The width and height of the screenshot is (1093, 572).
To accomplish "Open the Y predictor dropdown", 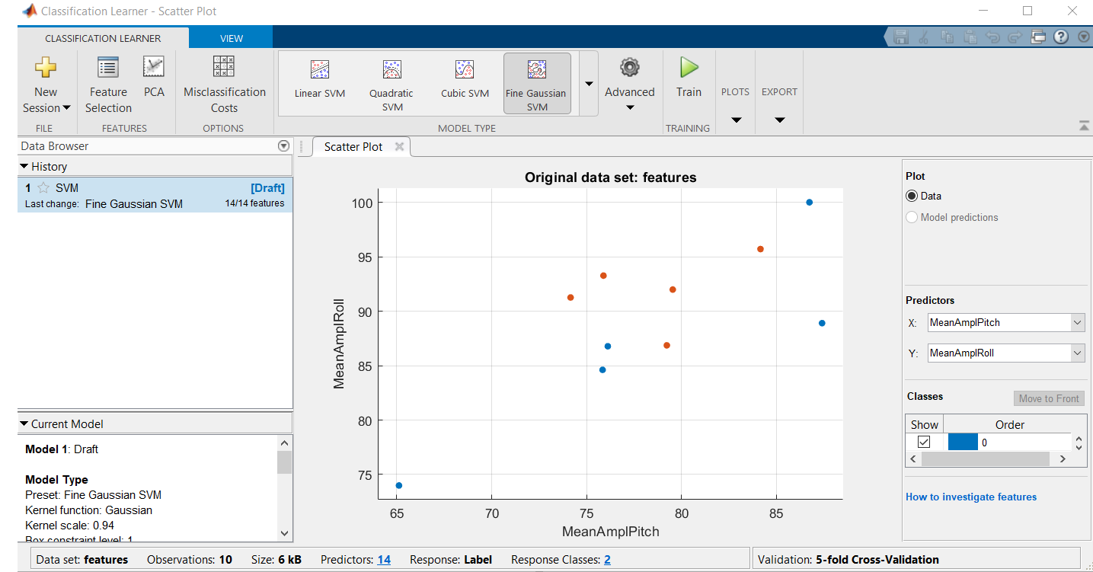I will pos(1077,353).
